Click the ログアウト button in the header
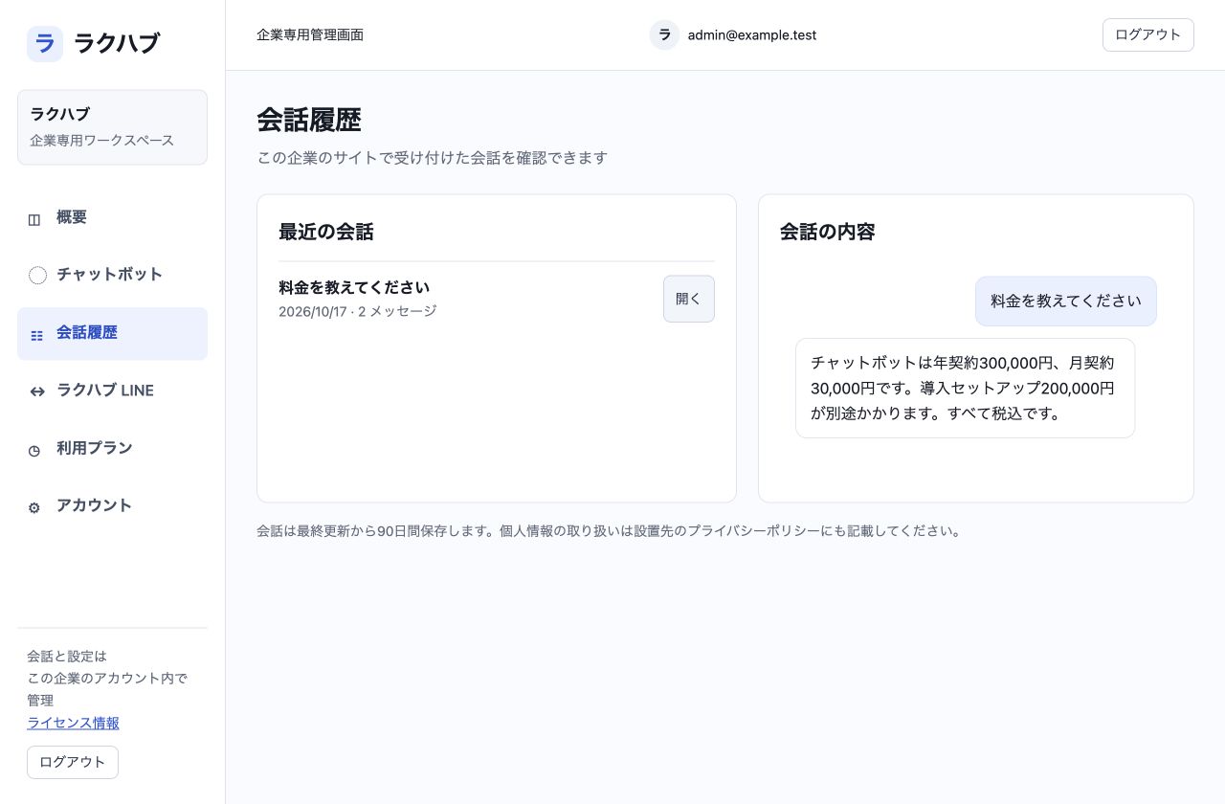 (x=1147, y=34)
